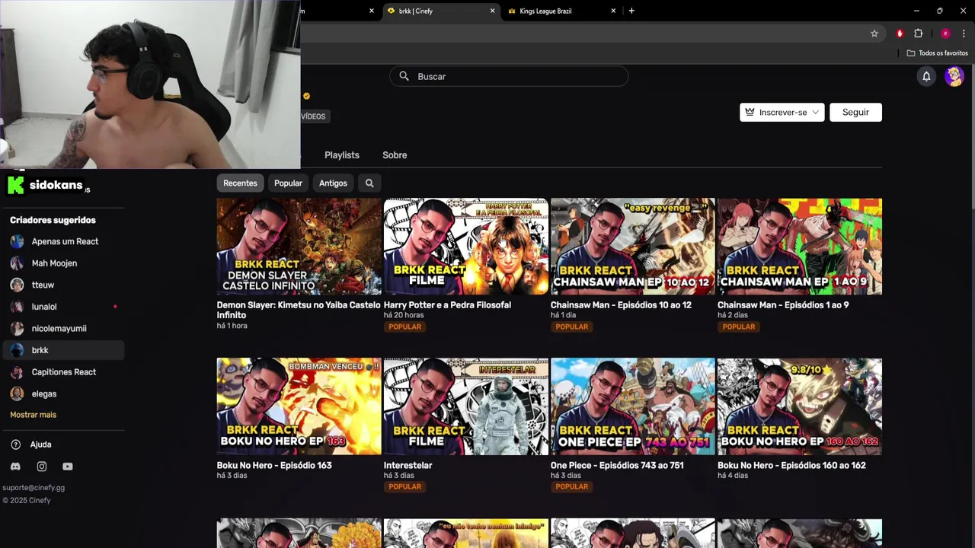The height and width of the screenshot is (548, 975).
Task: Click the elegas avatar icon
Action: click(x=17, y=393)
